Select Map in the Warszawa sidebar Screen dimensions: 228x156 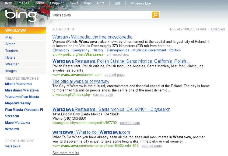point(9,37)
